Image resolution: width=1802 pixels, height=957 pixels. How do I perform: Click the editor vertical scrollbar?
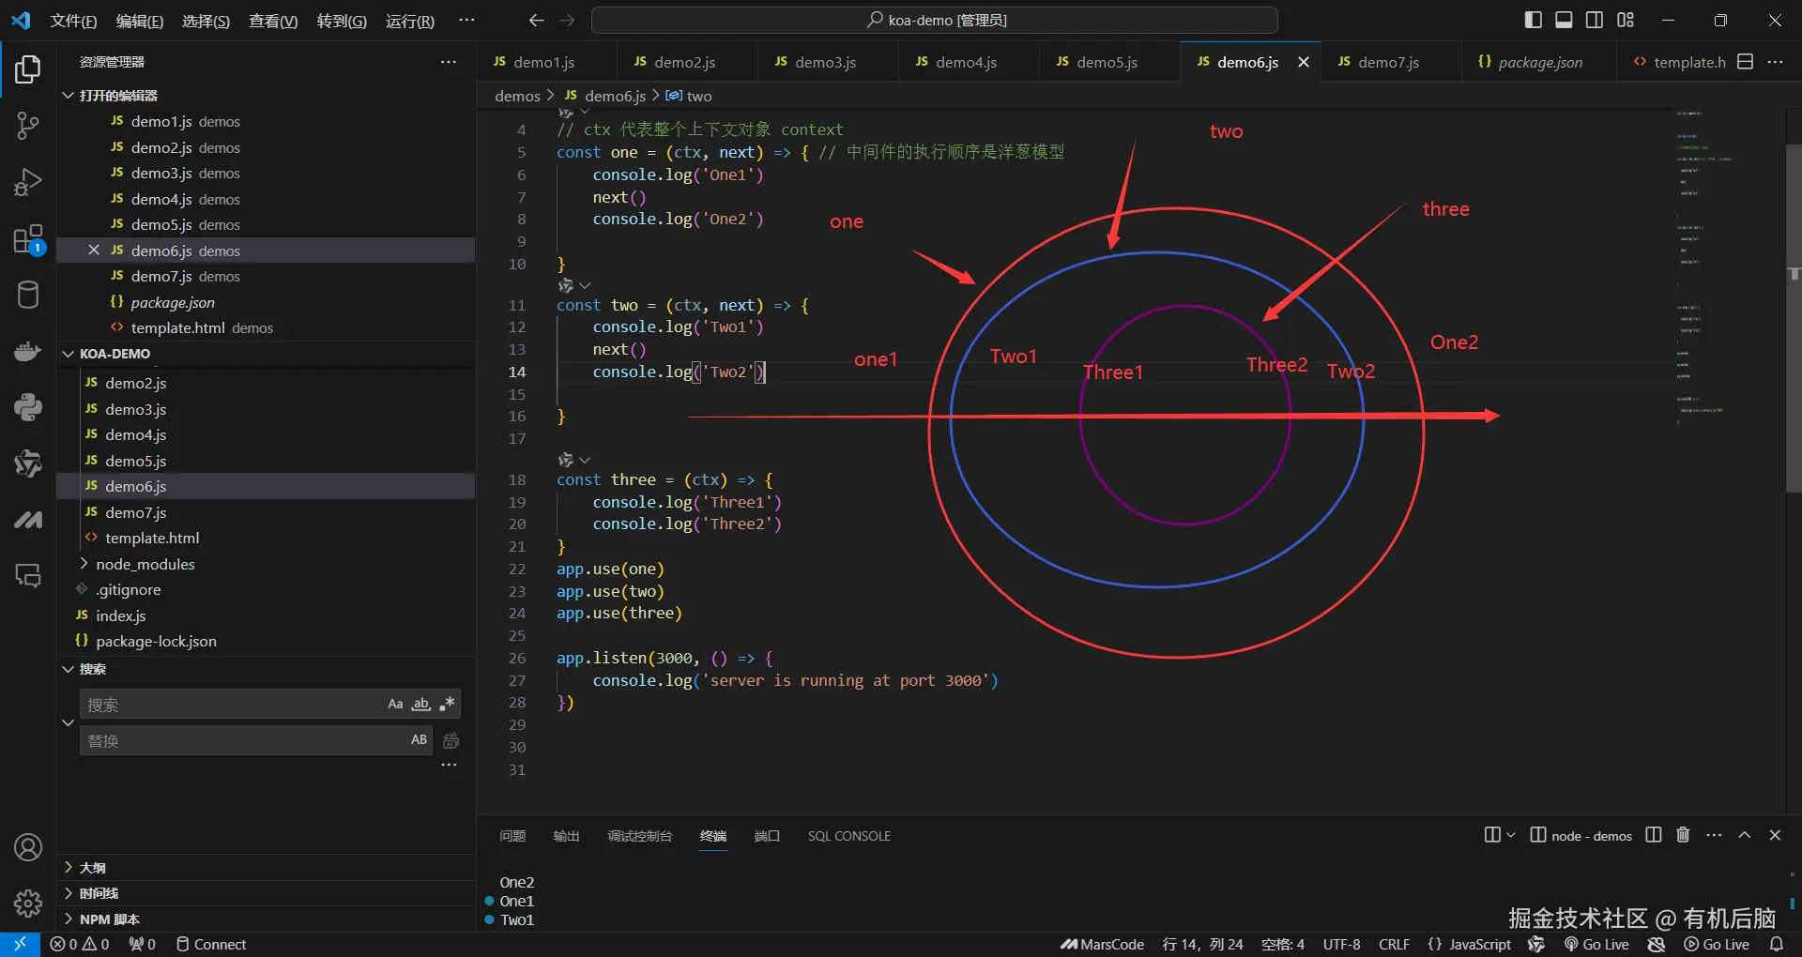1794,319
